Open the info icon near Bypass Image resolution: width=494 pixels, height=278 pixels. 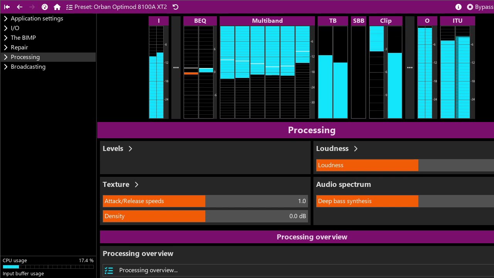coord(458,7)
